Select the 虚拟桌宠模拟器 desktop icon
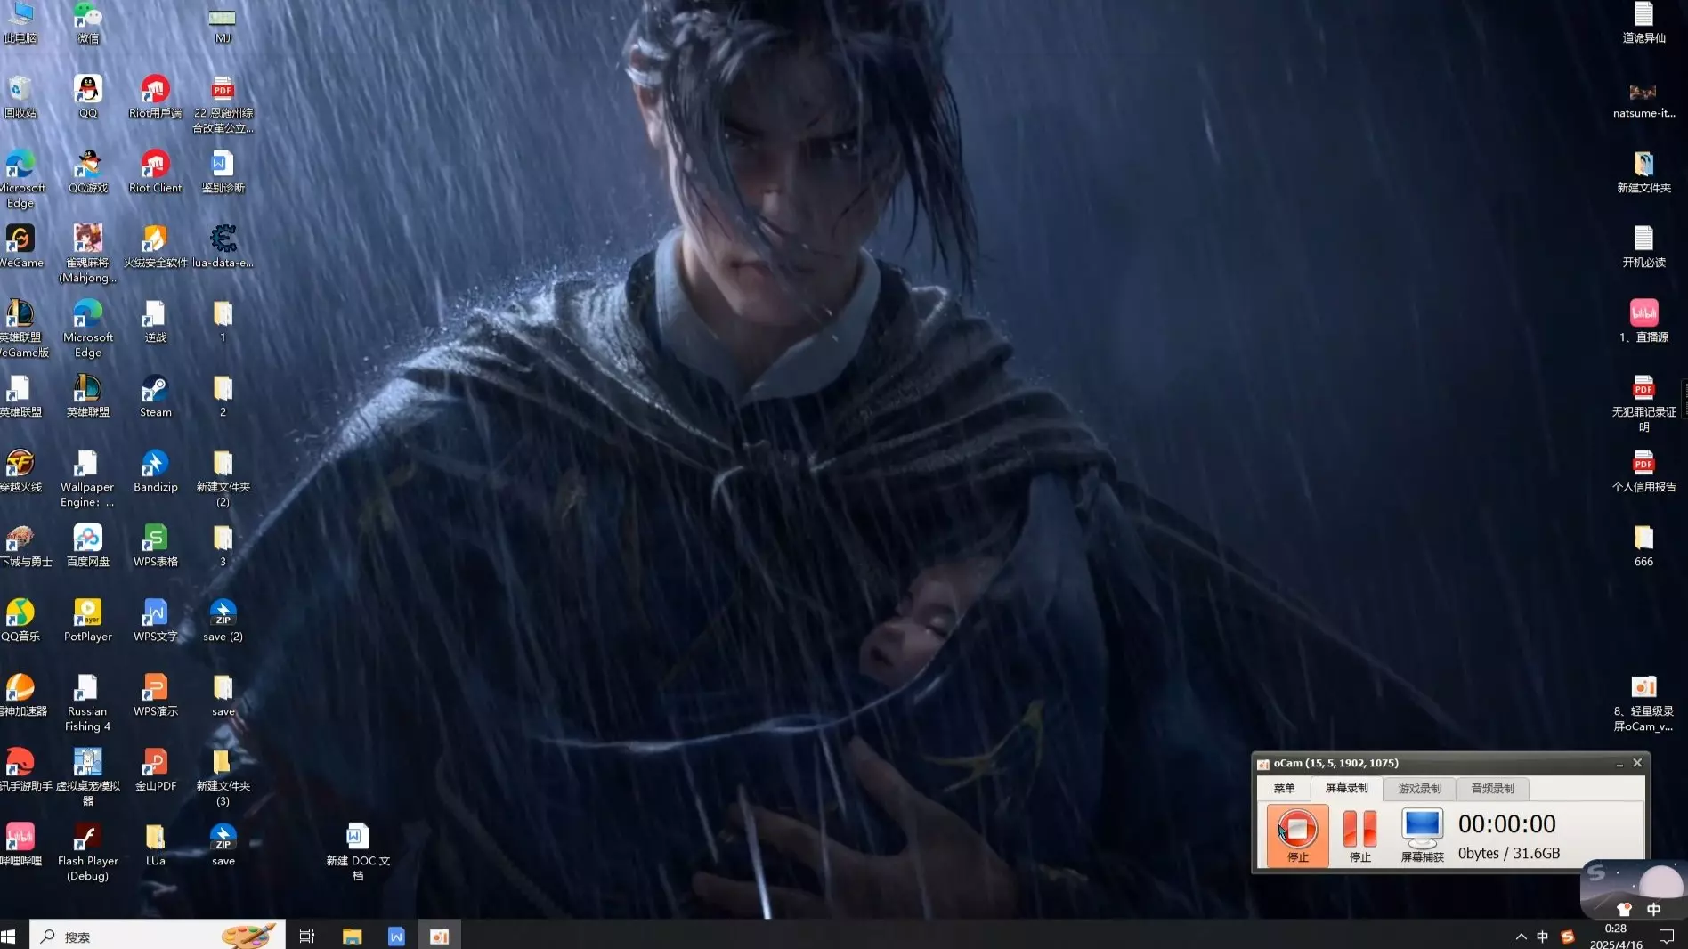The image size is (1688, 949). pyautogui.click(x=88, y=777)
